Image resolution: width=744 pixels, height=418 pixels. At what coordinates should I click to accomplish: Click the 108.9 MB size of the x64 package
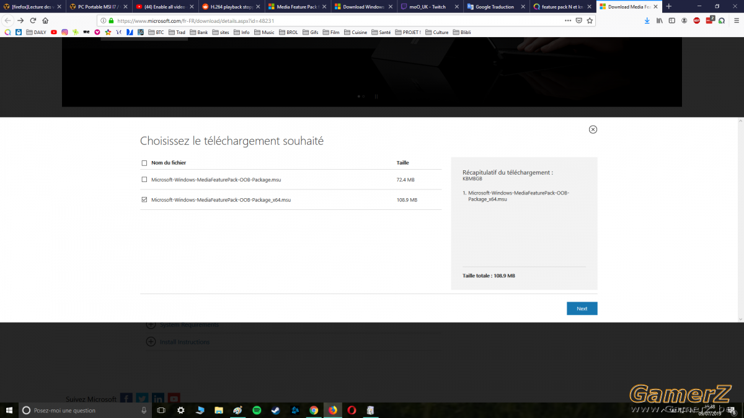(x=407, y=200)
